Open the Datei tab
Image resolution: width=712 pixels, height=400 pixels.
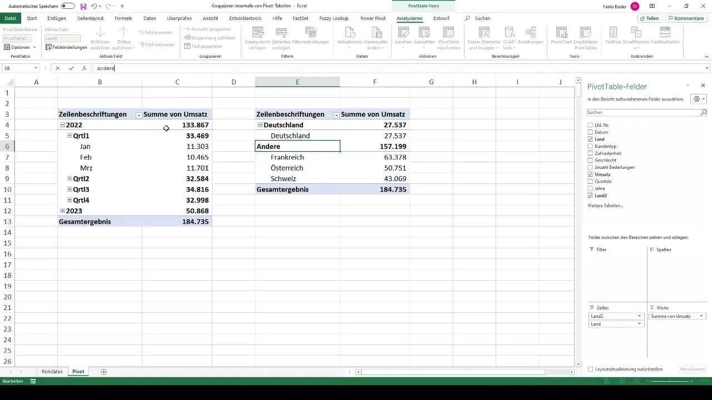(x=11, y=18)
